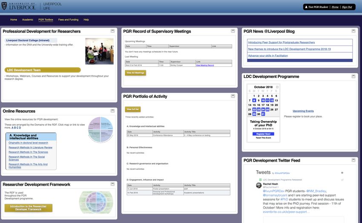Click the LDC Development Team button

coord(43,70)
